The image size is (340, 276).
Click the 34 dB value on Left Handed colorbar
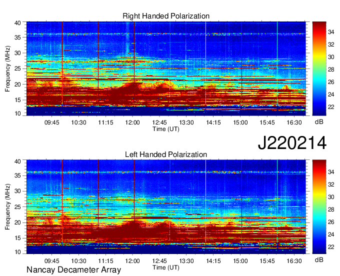331,172
